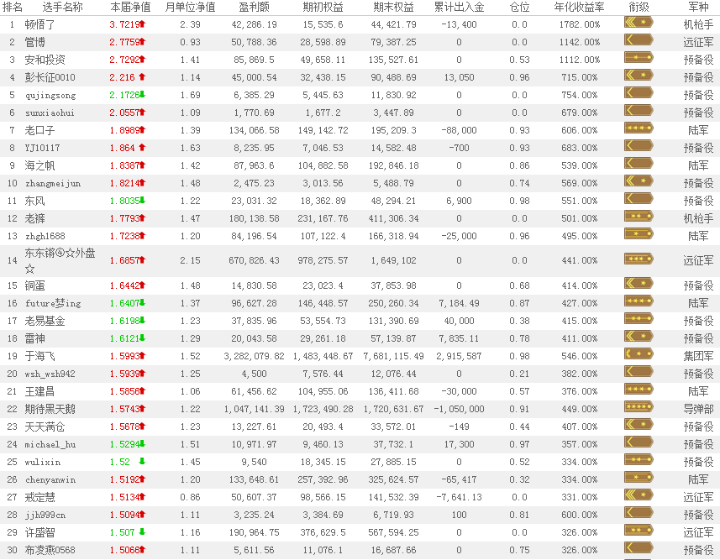Click the rank badge icon for zhgh1688
The width and height of the screenshot is (720, 560).
pos(639,234)
